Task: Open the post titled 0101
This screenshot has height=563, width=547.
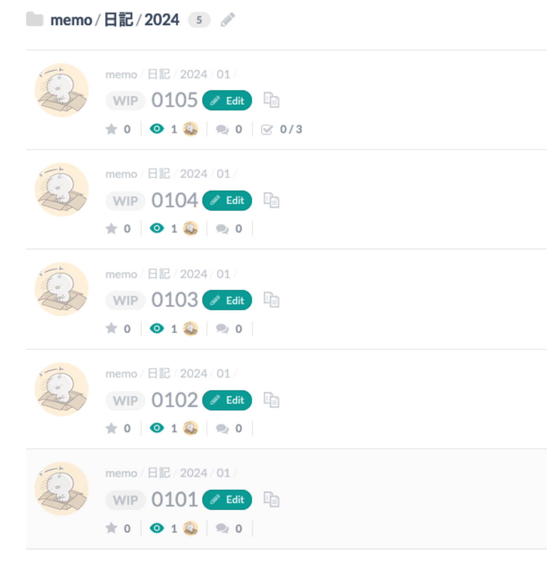Action: 175,499
